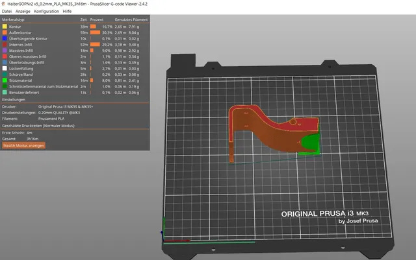This screenshot has height=260, width=416.
Task: Toggle the dark red Internes Infill swatch
Action: click(x=5, y=45)
